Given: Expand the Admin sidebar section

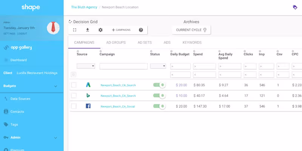Looking at the screenshot, I should pyautogui.click(x=55, y=138).
